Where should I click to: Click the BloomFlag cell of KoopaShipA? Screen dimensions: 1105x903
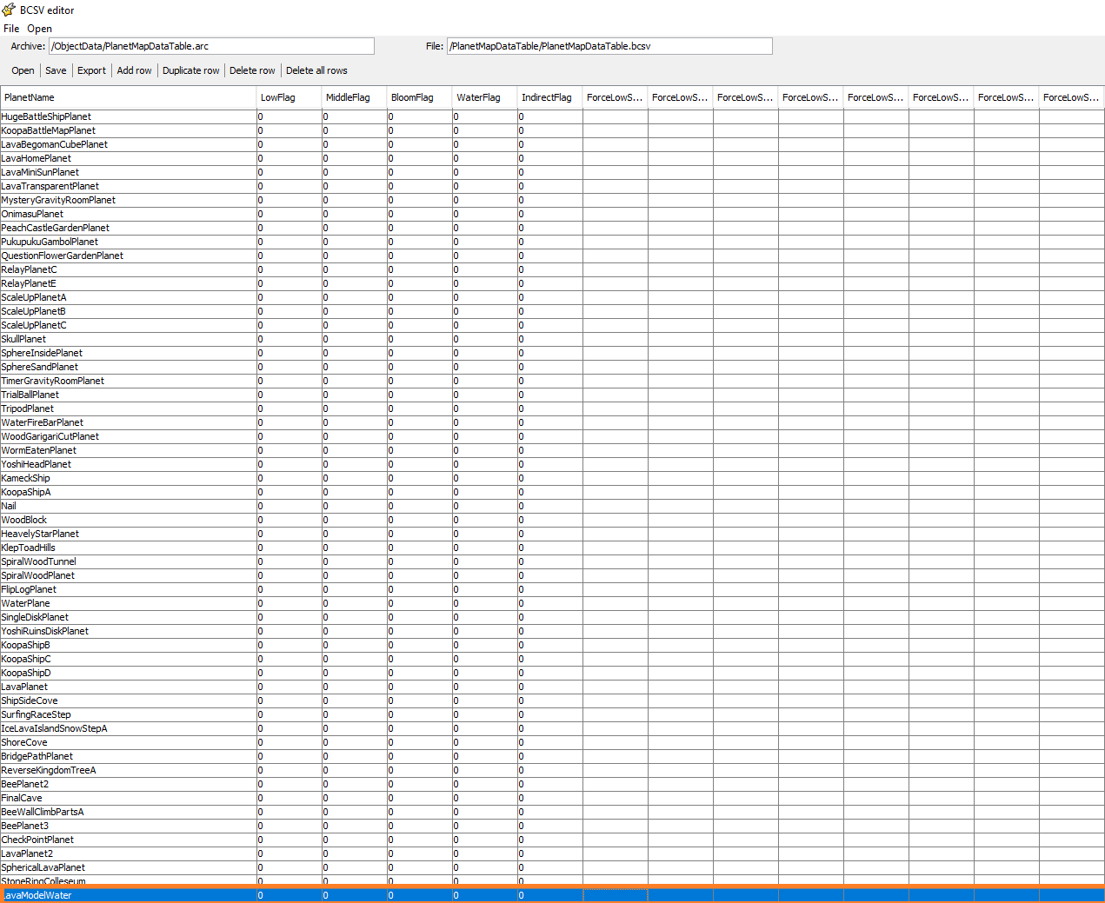click(419, 492)
